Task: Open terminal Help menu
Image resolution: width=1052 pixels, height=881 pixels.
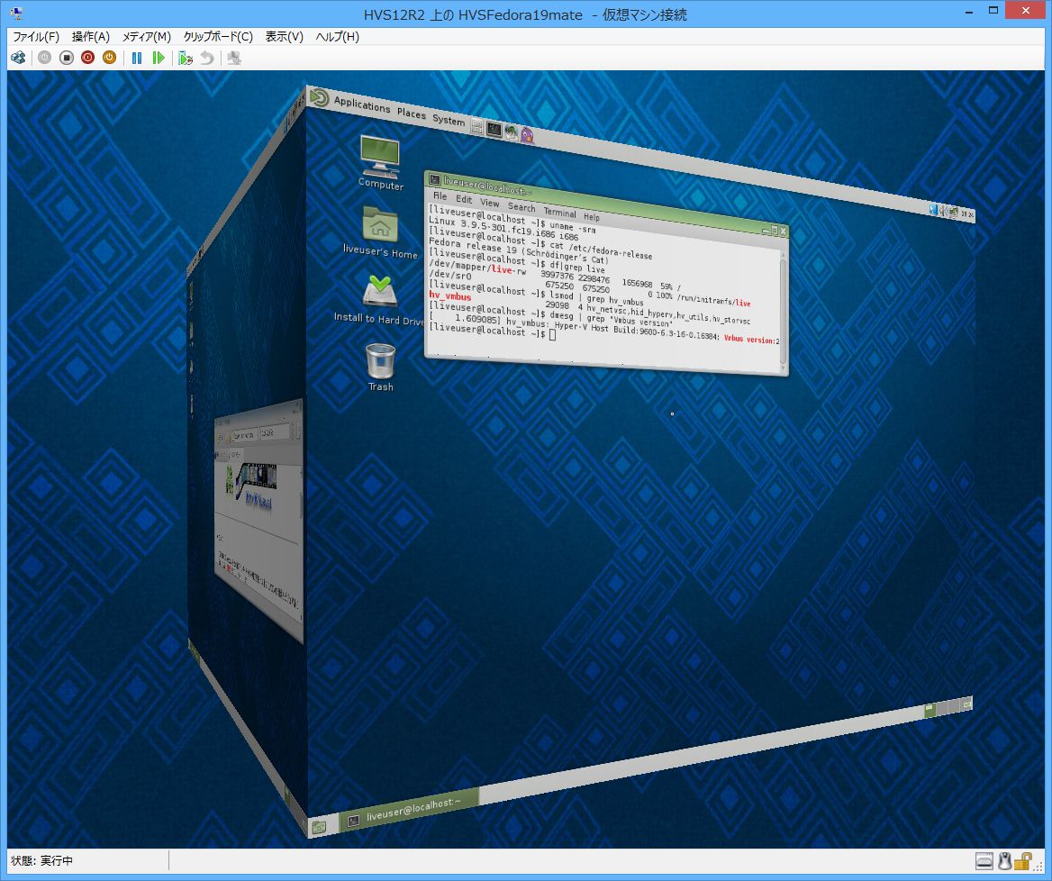Action: click(591, 217)
